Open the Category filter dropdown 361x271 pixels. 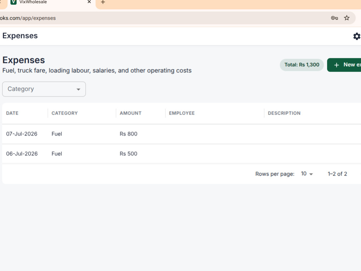click(44, 89)
